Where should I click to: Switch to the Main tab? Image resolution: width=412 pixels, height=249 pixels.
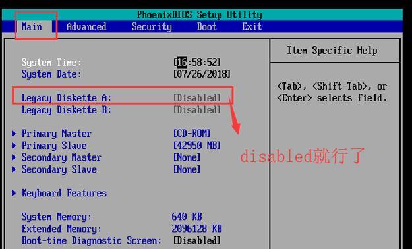32,27
